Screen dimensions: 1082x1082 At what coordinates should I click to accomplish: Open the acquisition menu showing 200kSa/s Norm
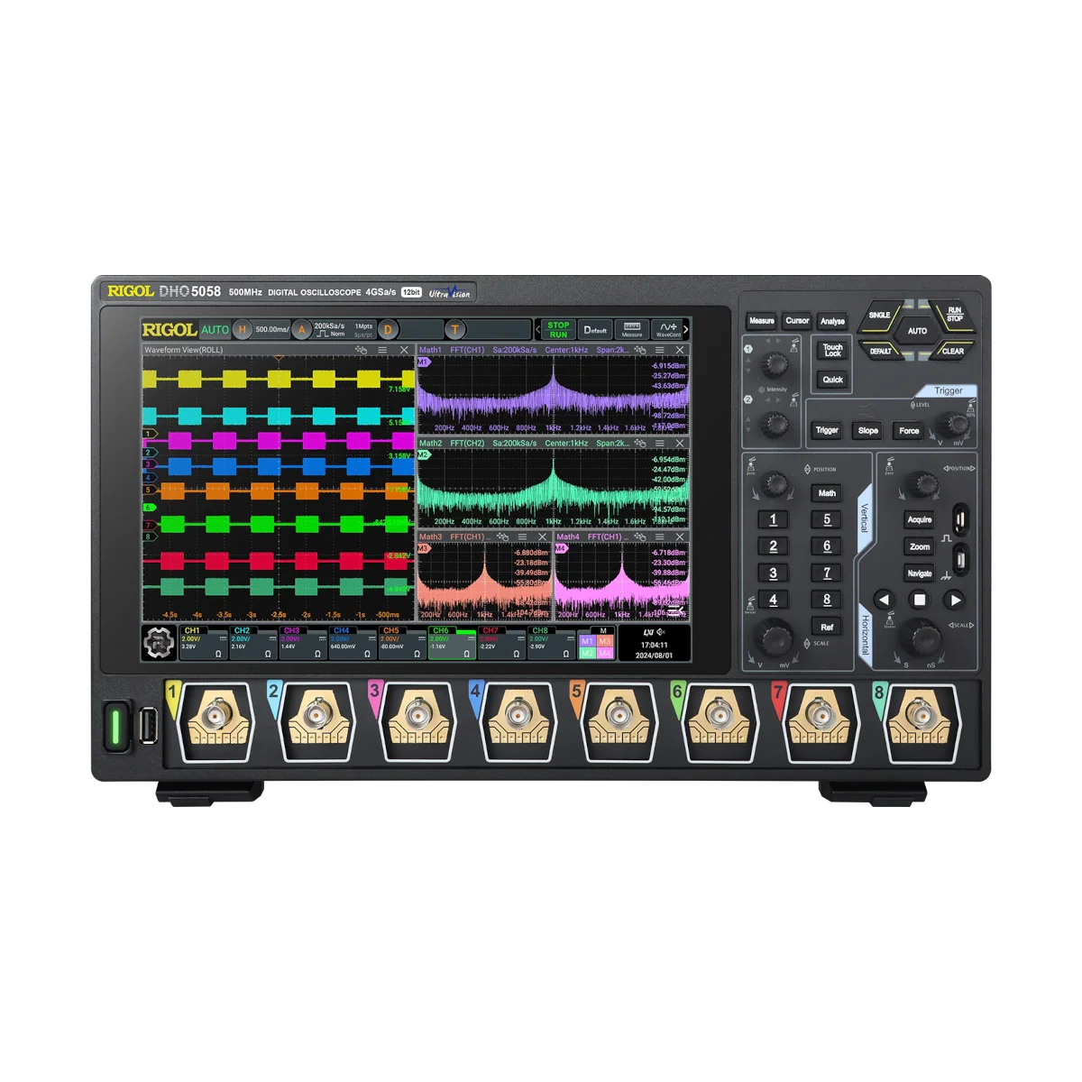[x=329, y=329]
